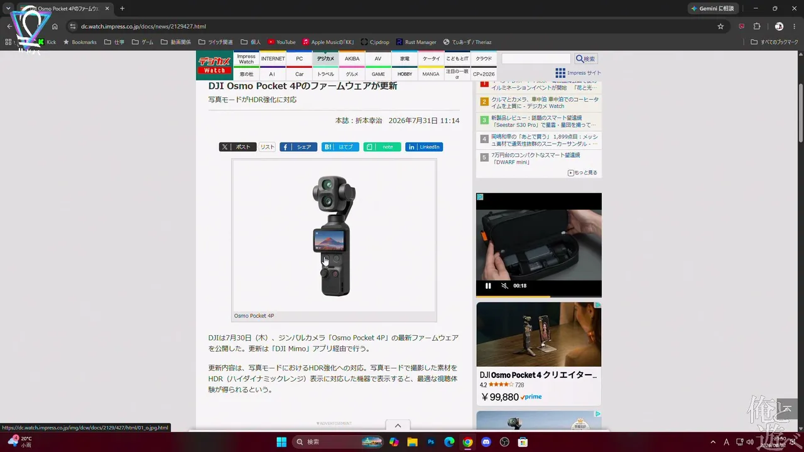Image resolution: width=804 pixels, height=452 pixels.
Task: Open Microsoft Edge from the taskbar
Action: pos(449,442)
